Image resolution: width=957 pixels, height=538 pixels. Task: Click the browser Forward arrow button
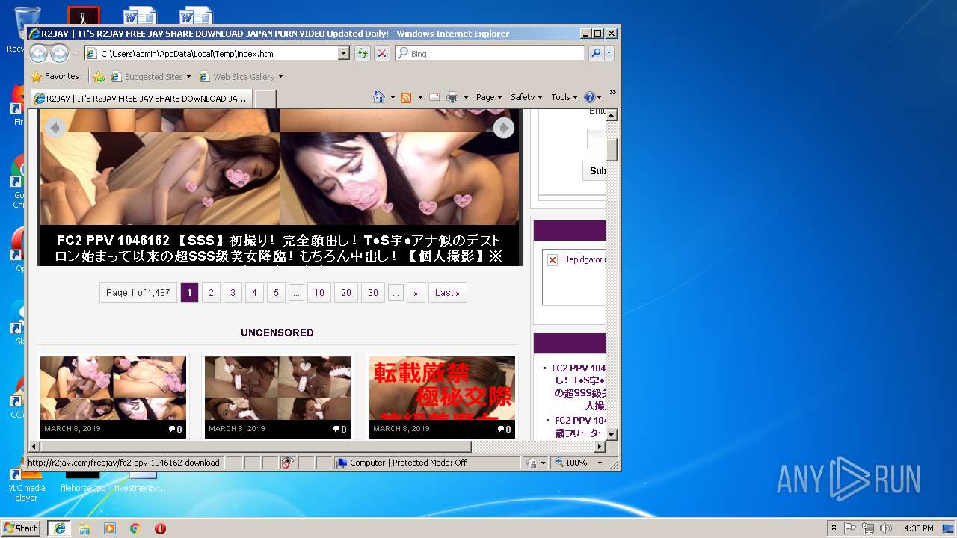59,53
